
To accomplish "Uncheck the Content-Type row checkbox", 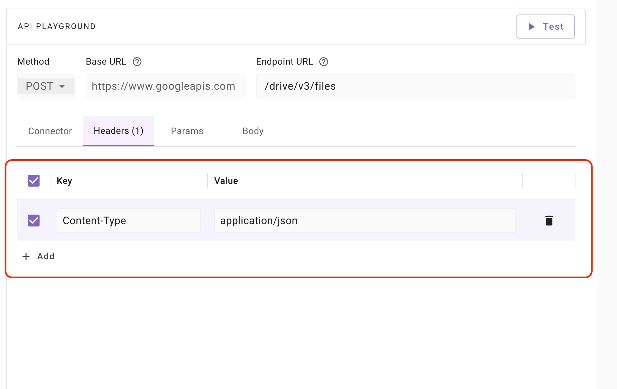I will click(x=34, y=221).
